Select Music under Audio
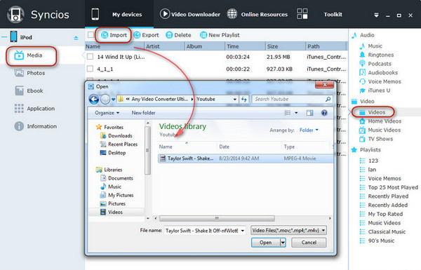The image size is (421, 270). [370, 46]
